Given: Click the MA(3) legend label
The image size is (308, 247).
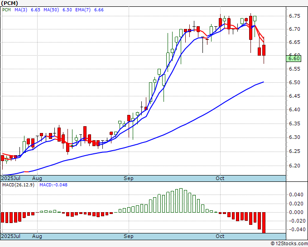Looking at the screenshot, I should (x=21, y=10).
